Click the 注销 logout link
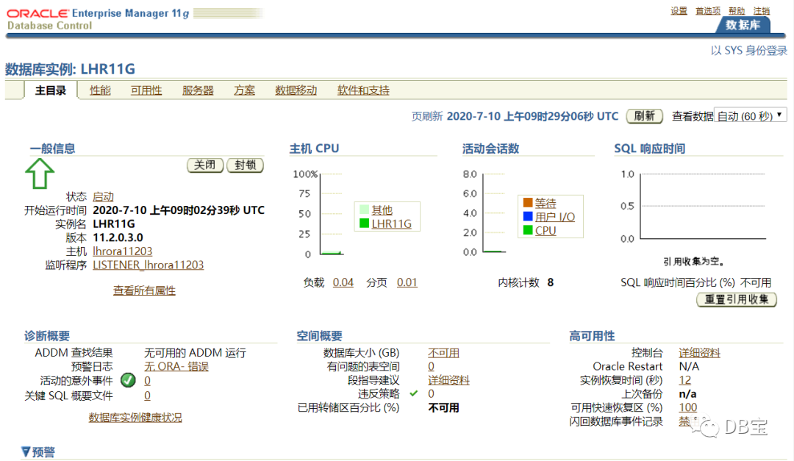 pyautogui.click(x=761, y=10)
